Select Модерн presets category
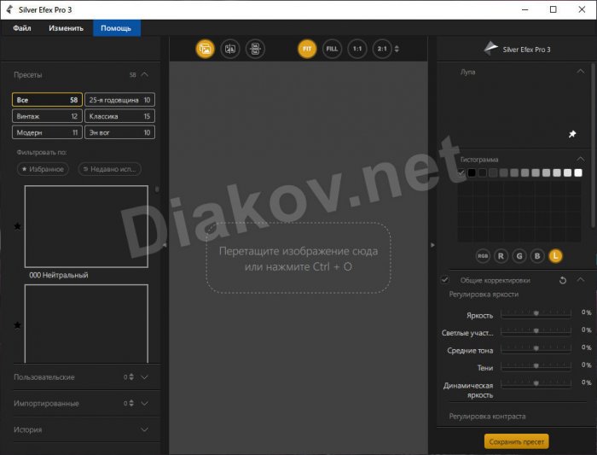597x455 pixels. coord(47,132)
